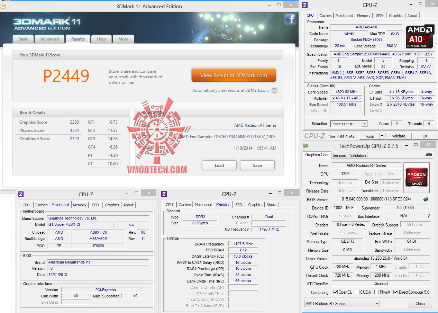Toggle the DirectCompute 5.0 checkbox
Image resolution: width=438 pixels, height=313 pixels.
[x=395, y=292]
